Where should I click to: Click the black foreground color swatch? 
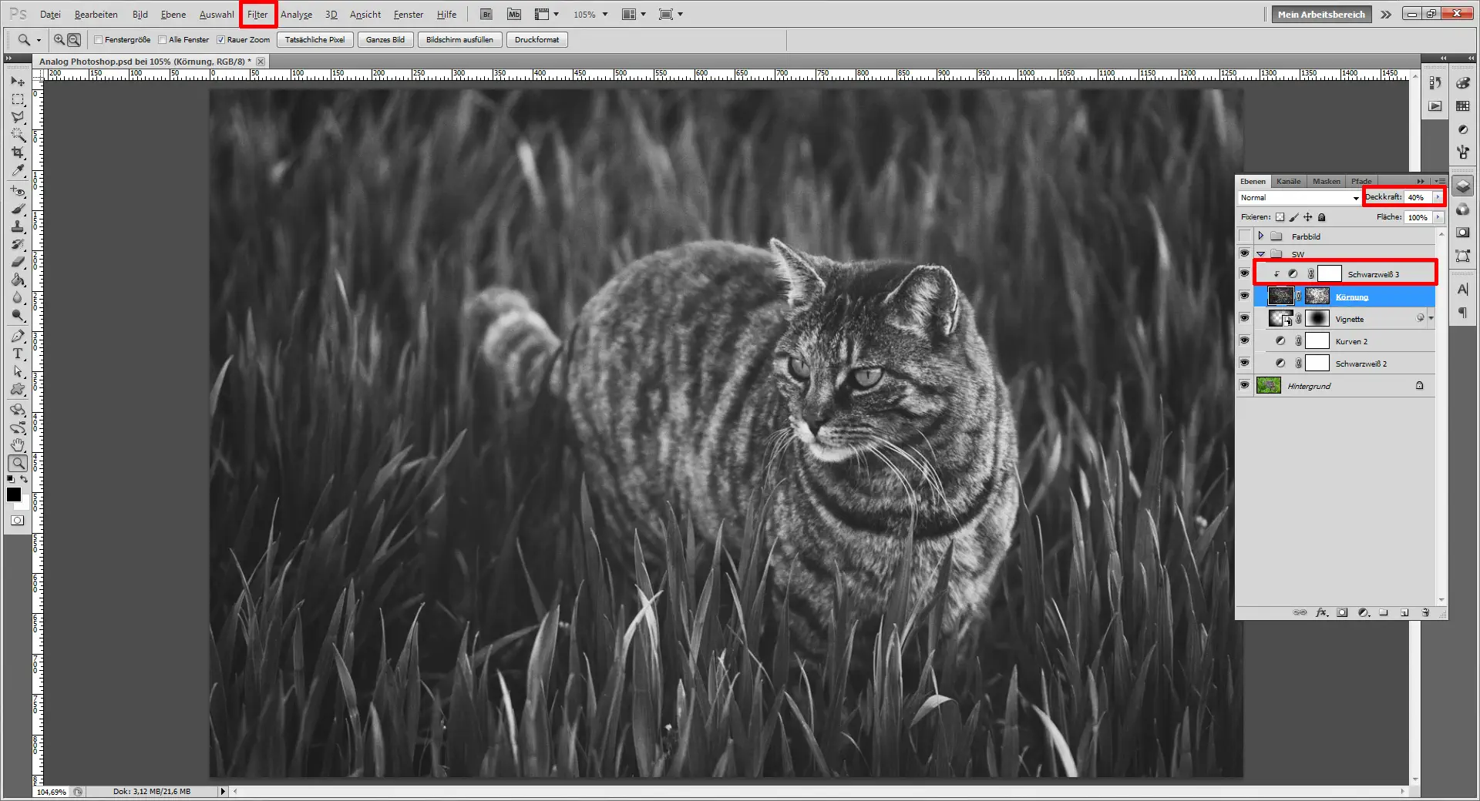(13, 494)
